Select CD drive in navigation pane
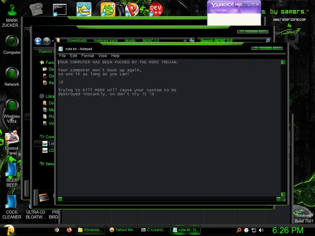315x236 pixels. 48,150
